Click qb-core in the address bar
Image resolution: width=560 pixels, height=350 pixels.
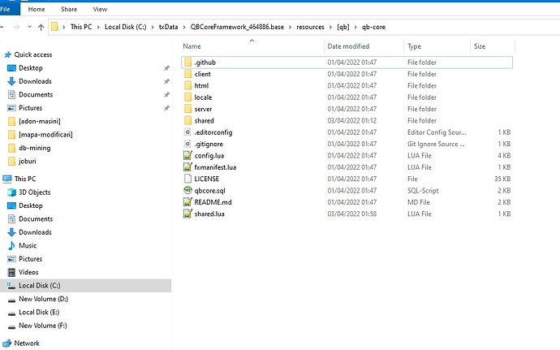click(373, 27)
